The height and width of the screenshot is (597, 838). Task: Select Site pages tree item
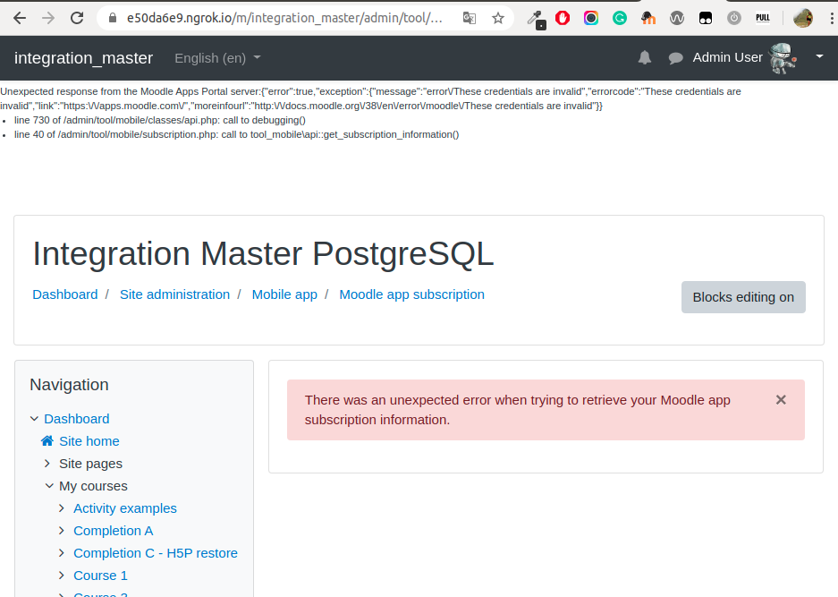coord(90,464)
